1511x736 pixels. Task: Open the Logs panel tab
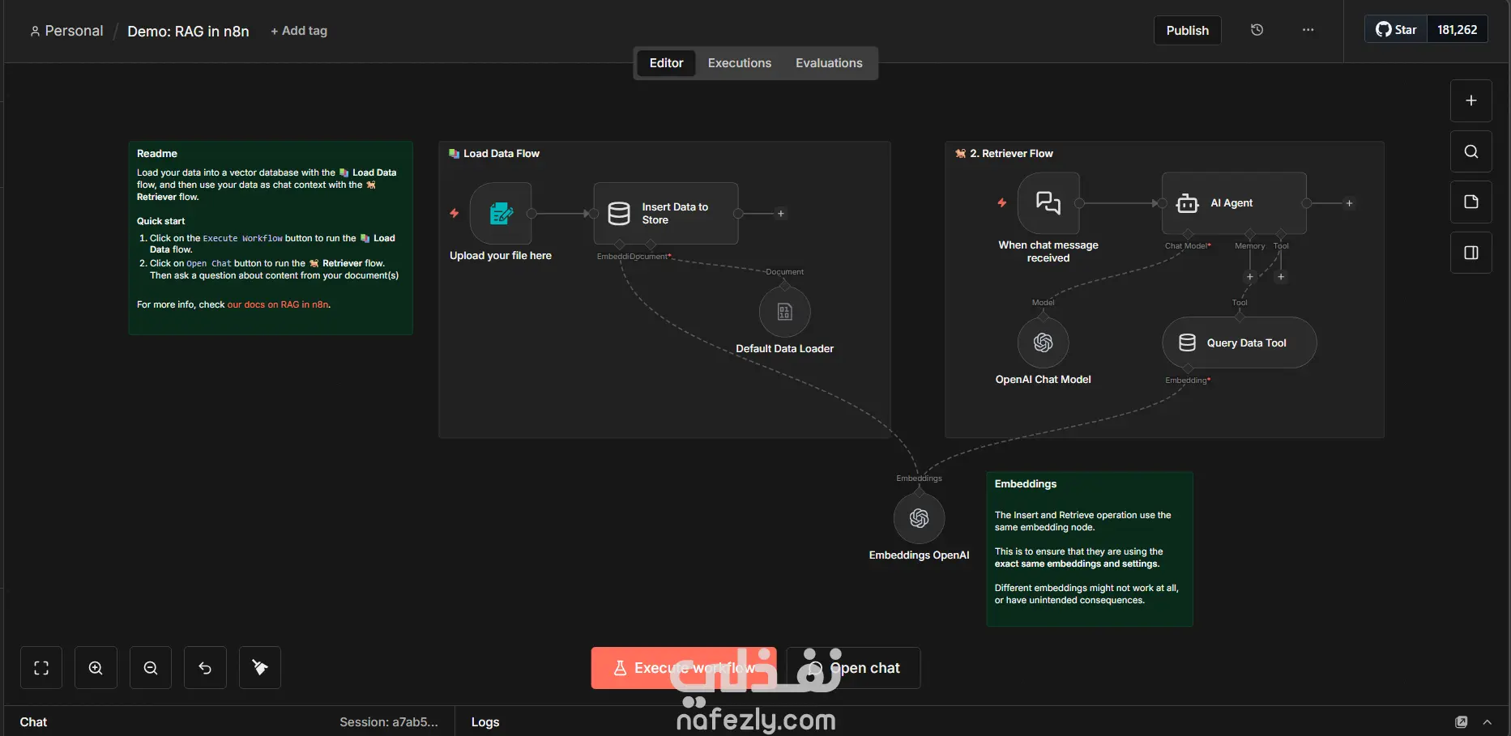(485, 722)
